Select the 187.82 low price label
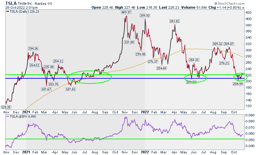 click(71, 89)
